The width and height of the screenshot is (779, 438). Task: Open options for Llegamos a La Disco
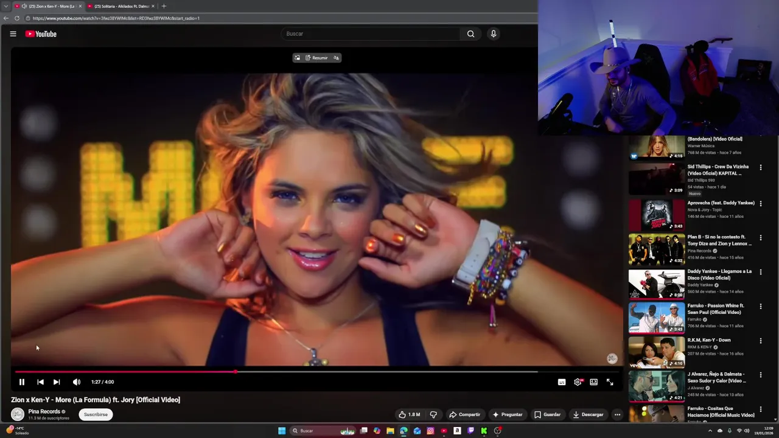tap(761, 273)
